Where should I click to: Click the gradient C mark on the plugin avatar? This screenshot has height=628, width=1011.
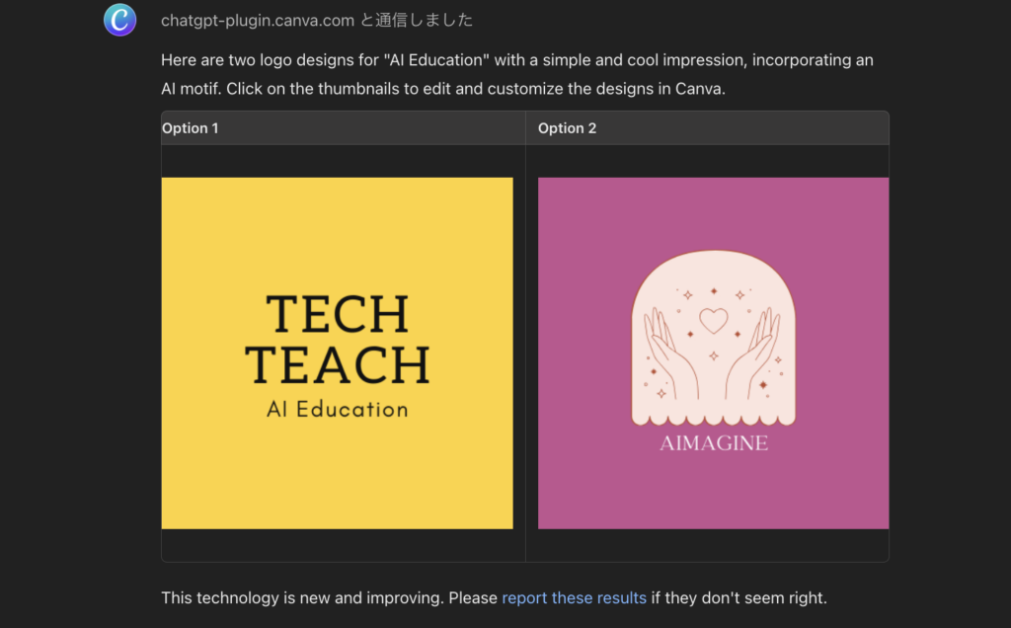(119, 20)
